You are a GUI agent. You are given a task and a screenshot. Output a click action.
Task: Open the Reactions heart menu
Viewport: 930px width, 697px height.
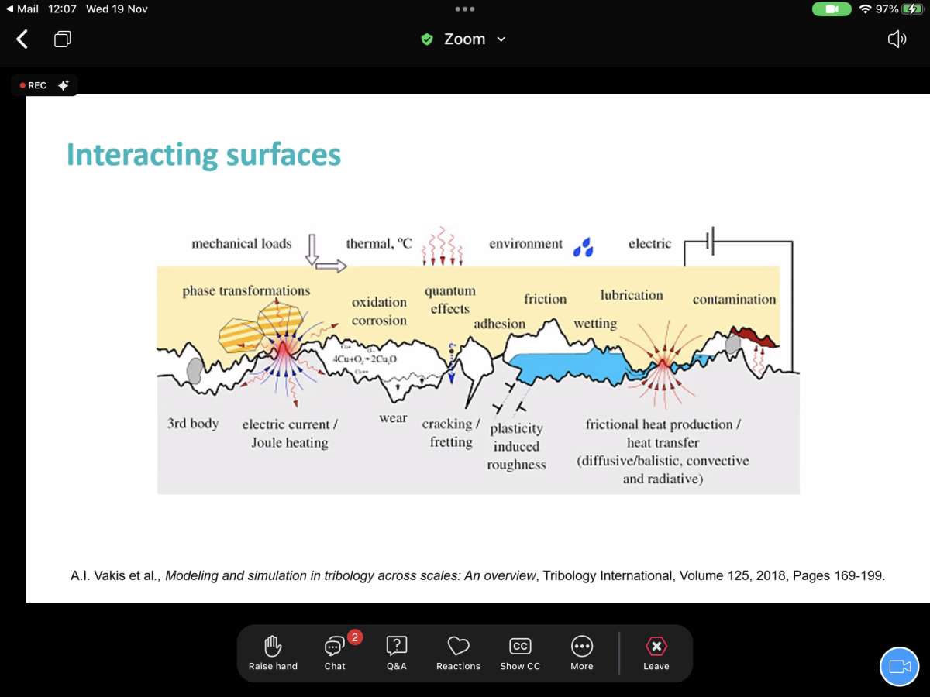[458, 653]
